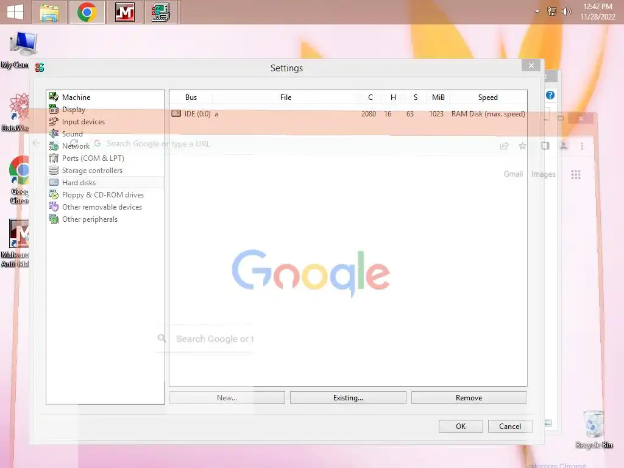The image size is (624, 468).
Task: Bookmark this page star in Chrome
Action: pos(522,146)
